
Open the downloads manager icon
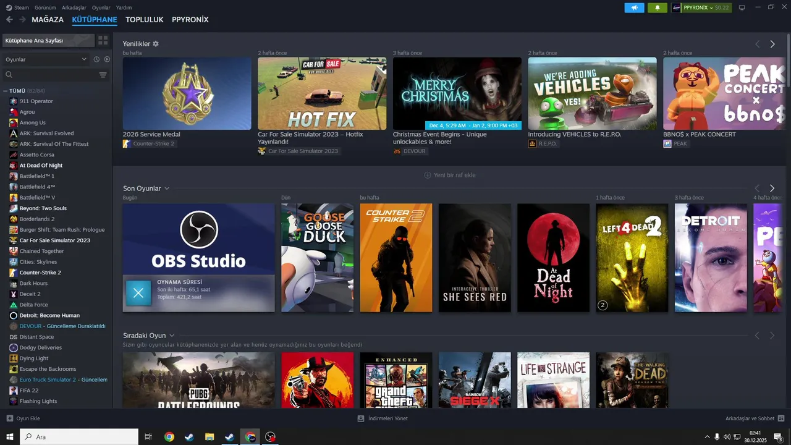point(361,418)
